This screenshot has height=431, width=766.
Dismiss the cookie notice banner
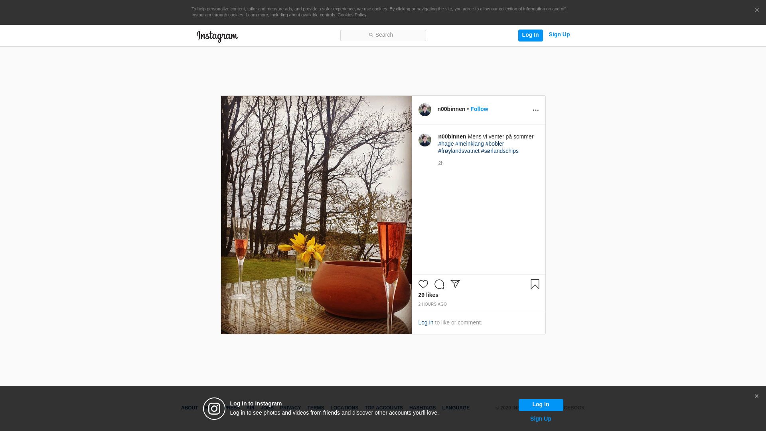756,10
